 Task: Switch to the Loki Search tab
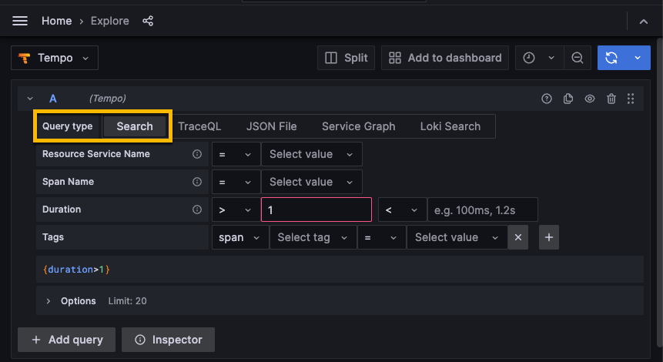coord(450,126)
